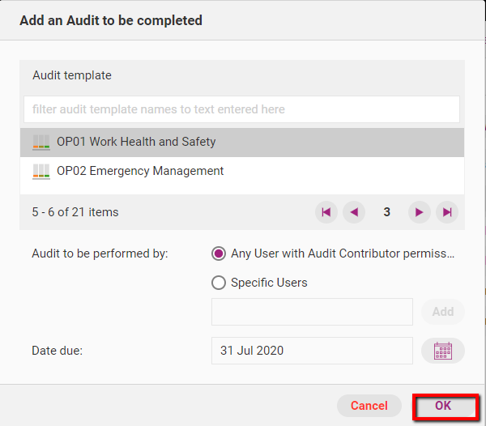
Task: Open the date due calendar picker
Action: tap(443, 351)
